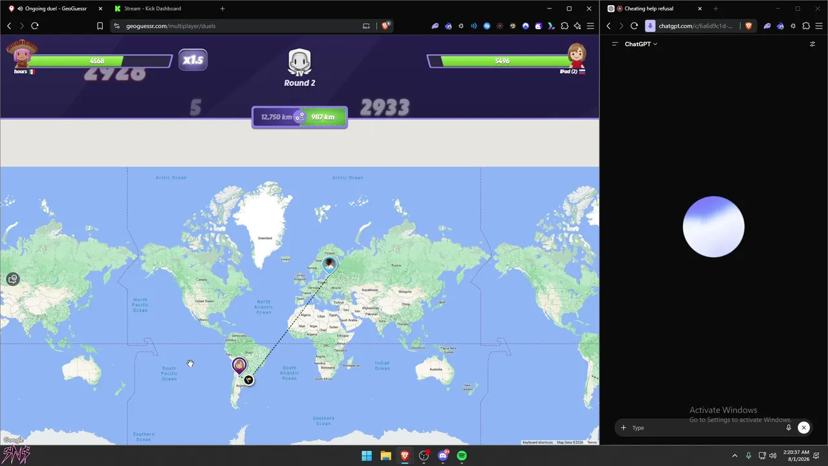
Task: Select the purple player guess pin in South America
Action: pos(239,366)
